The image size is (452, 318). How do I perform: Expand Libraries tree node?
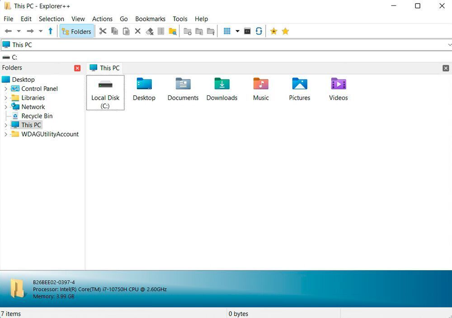pos(6,98)
